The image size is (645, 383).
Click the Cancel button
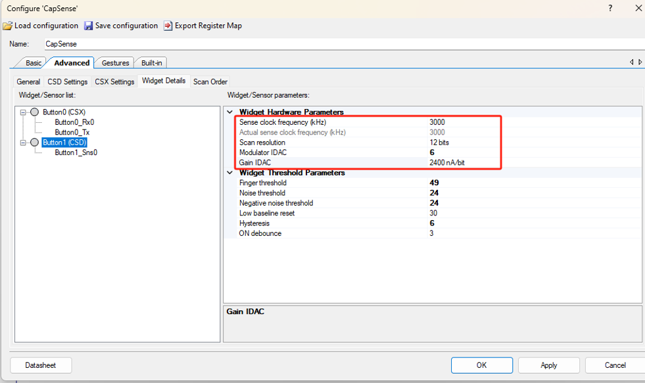click(x=615, y=365)
